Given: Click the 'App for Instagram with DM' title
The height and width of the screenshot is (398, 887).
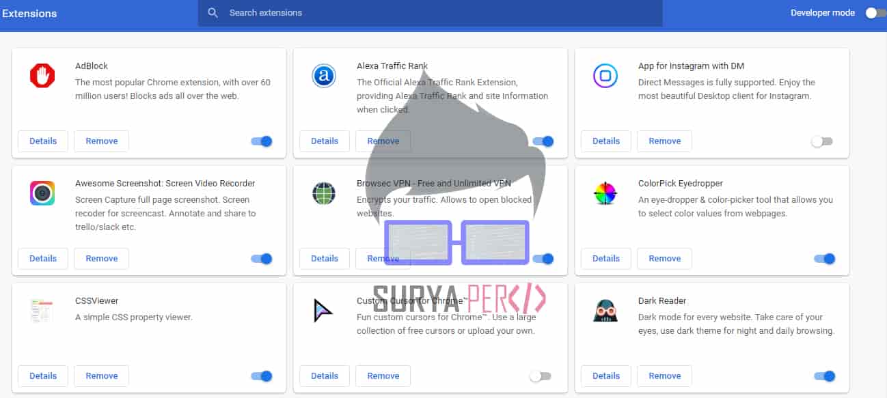Looking at the screenshot, I should click(x=691, y=66).
